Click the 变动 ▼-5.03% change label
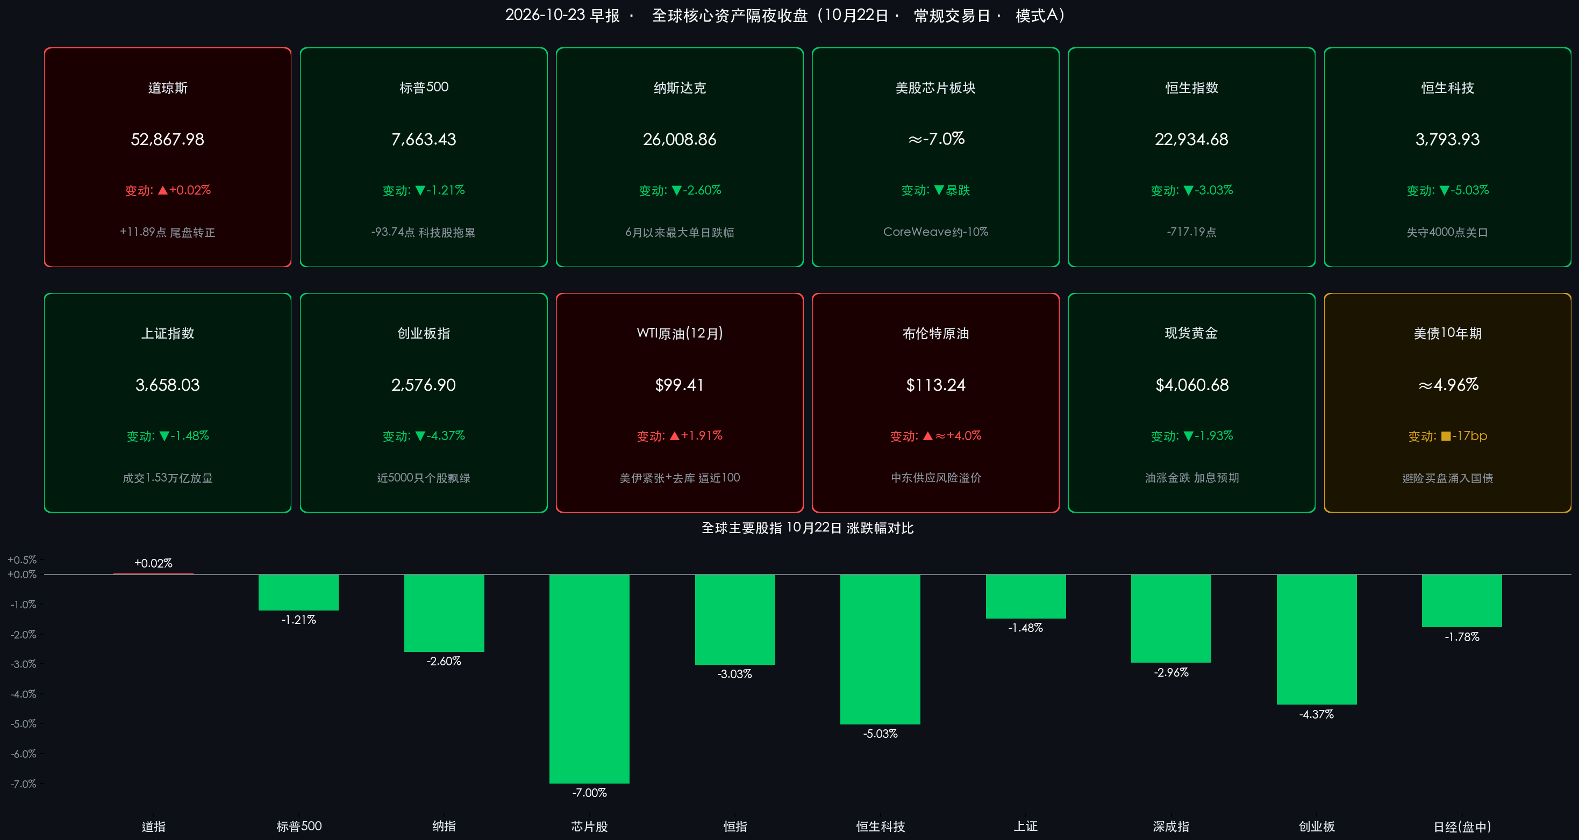Viewport: 1579px width, 840px height. click(x=1447, y=191)
